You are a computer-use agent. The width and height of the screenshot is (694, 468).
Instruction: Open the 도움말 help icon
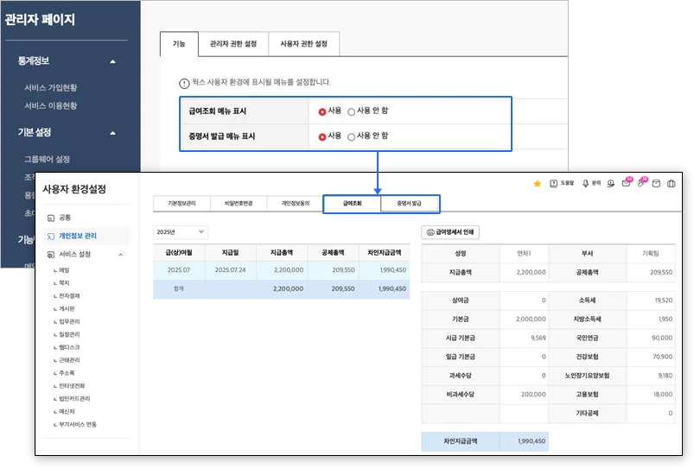554,183
